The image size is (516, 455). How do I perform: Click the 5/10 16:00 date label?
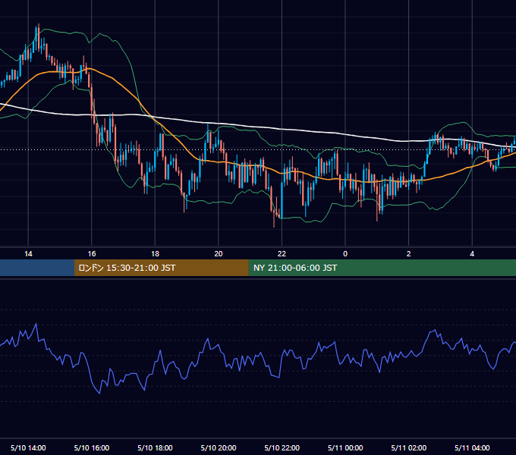[92, 447]
